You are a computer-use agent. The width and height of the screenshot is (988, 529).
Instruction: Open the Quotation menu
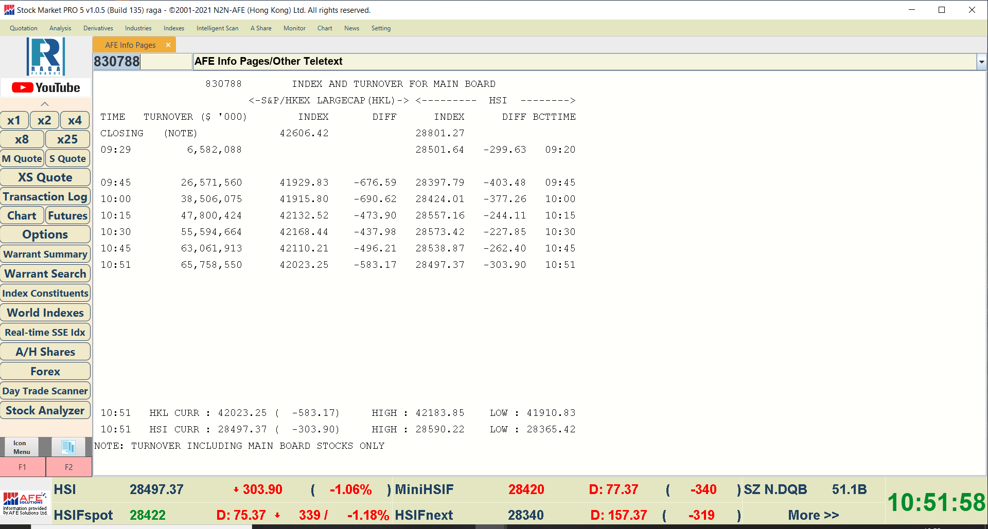(x=24, y=28)
